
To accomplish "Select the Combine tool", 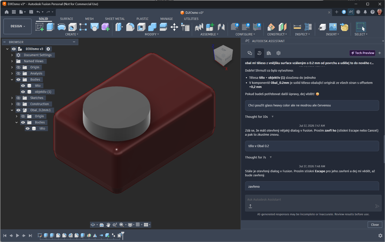I will (x=152, y=27).
